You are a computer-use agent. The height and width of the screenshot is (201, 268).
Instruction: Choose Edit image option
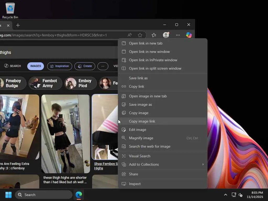[163, 130]
